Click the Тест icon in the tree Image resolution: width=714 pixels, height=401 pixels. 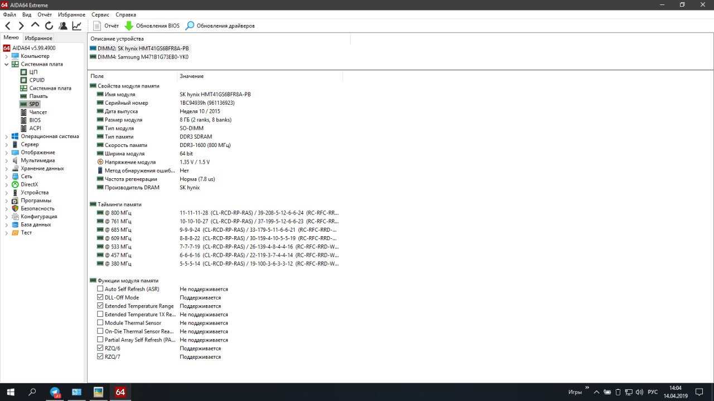tap(16, 233)
